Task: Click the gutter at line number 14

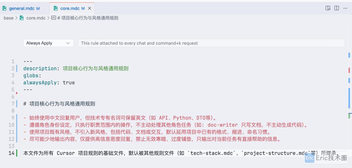Action: (12, 153)
